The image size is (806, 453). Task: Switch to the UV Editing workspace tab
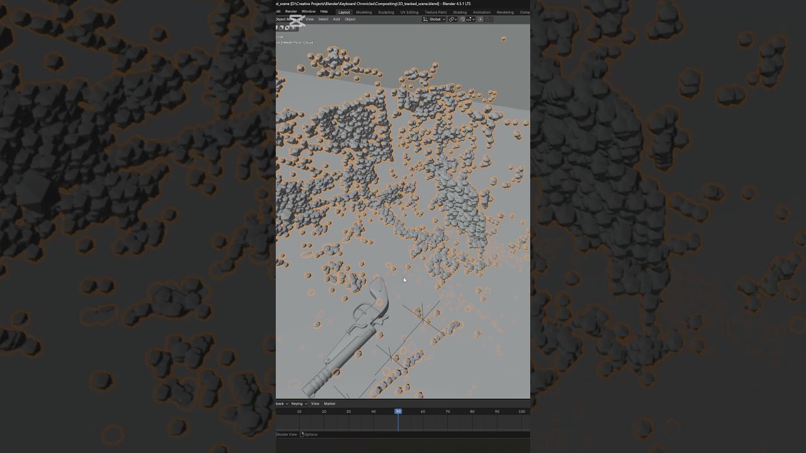tap(409, 12)
